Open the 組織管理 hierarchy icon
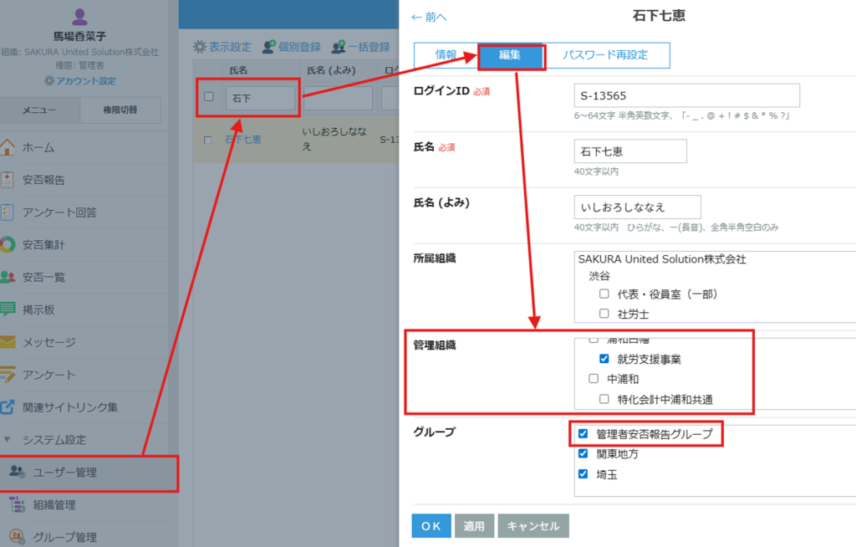 pos(17,504)
